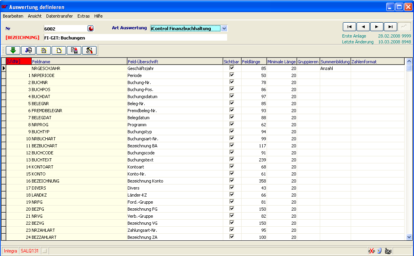Open the Datentransfer menu
This screenshot has width=414, height=256.
point(59,16)
